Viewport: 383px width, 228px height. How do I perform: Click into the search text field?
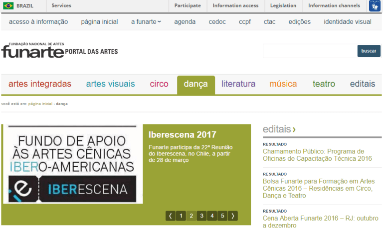coord(309,51)
